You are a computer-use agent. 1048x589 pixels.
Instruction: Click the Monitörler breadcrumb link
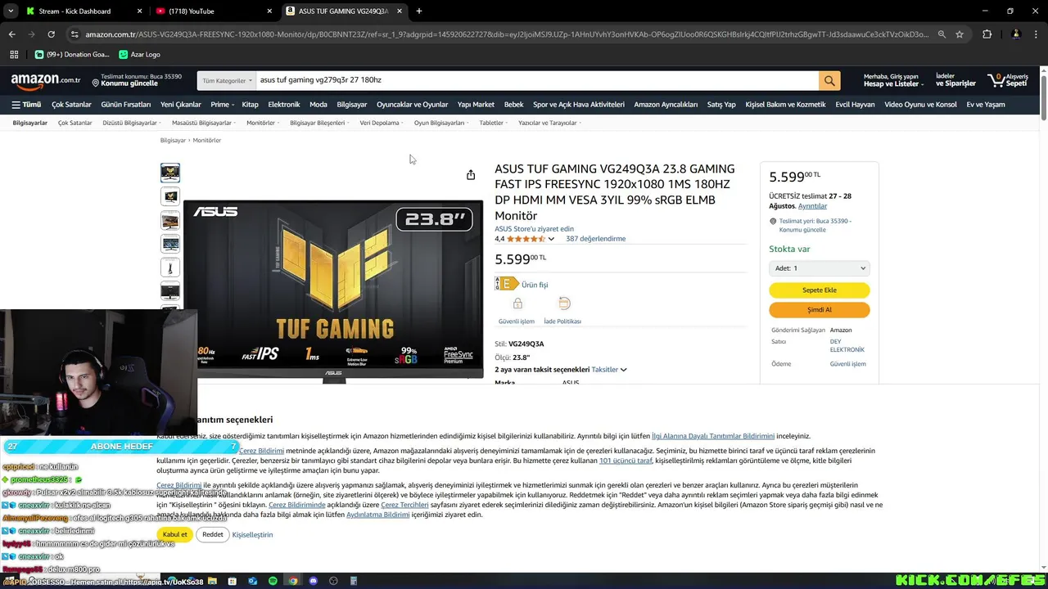(x=206, y=141)
